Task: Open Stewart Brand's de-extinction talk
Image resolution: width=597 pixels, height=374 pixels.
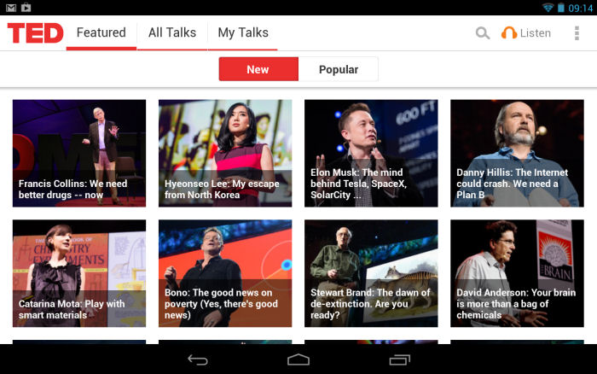Action: click(x=371, y=273)
